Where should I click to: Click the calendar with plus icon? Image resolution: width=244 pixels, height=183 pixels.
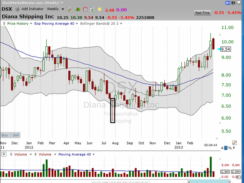pyautogui.click(x=92, y=9)
